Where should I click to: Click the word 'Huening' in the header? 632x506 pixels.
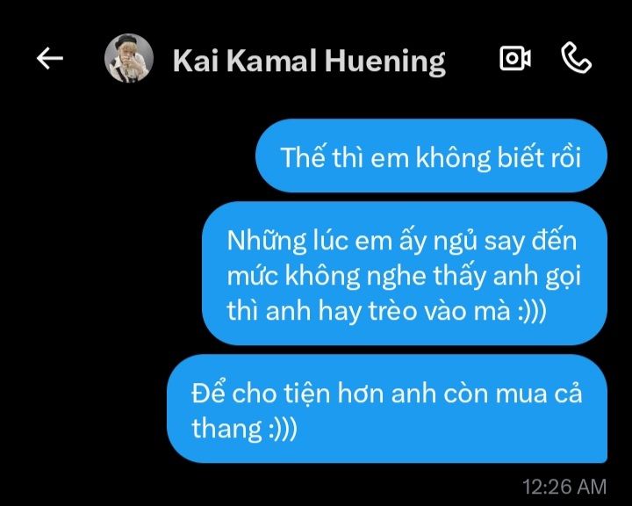(385, 61)
